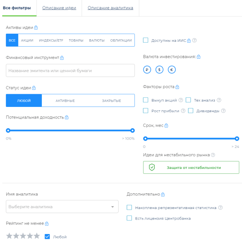Select the euro currency icon
This screenshot has height=243, width=242.
pyautogui.click(x=172, y=70)
